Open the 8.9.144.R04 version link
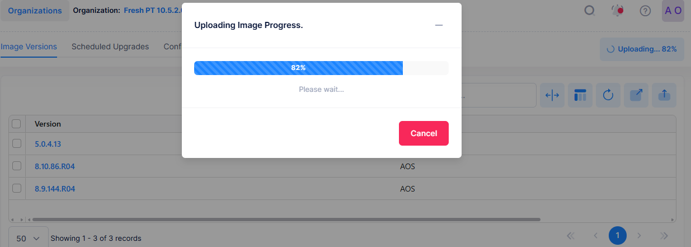This screenshot has height=247, width=691. click(x=55, y=189)
